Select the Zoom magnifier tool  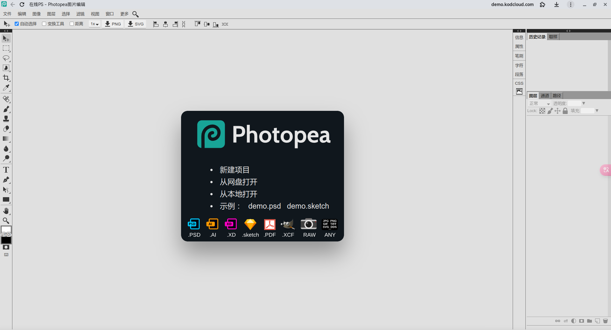pos(6,221)
